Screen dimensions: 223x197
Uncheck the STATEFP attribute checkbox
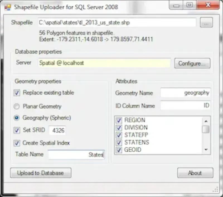click(x=119, y=135)
